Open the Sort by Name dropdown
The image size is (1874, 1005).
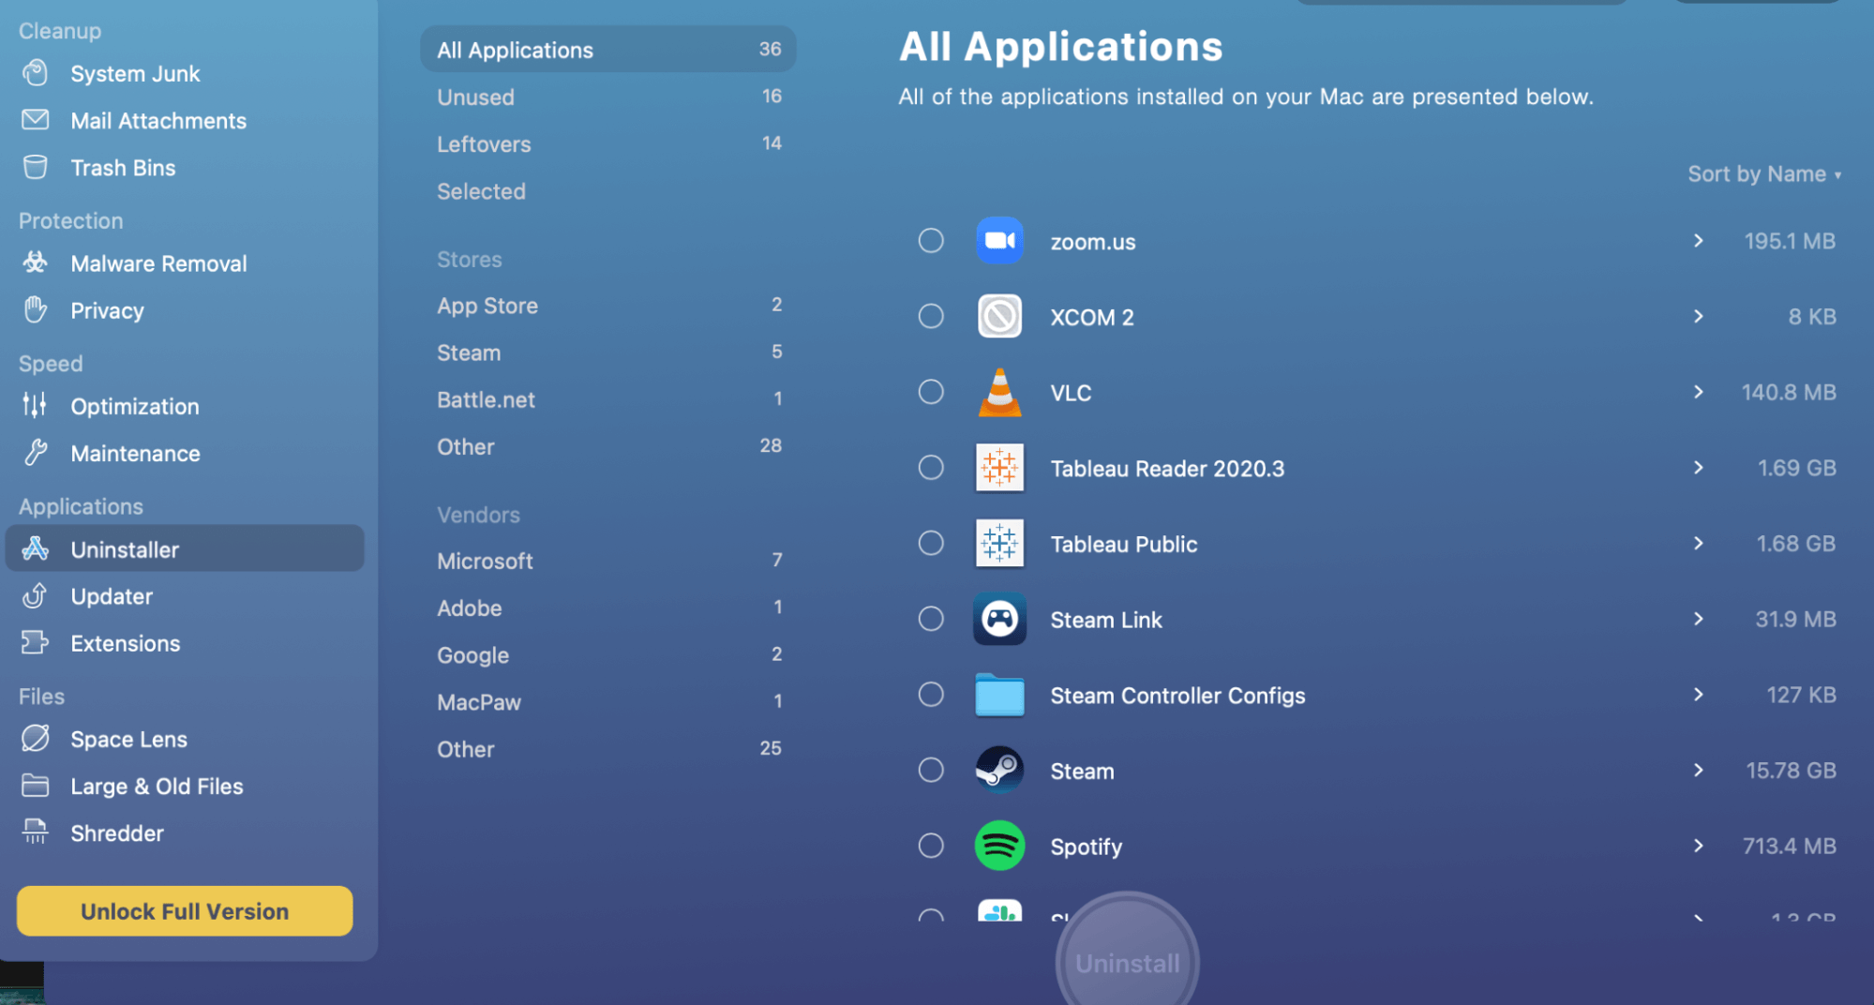click(1763, 174)
